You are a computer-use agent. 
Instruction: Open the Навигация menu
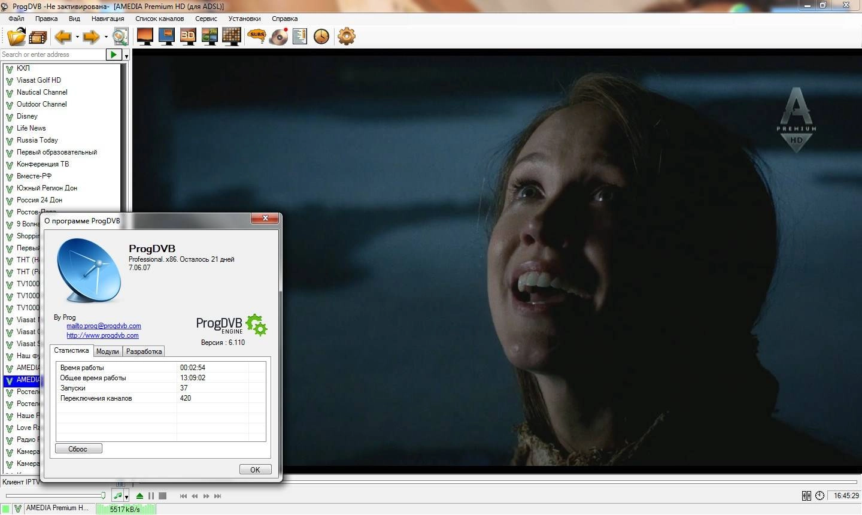pos(108,19)
